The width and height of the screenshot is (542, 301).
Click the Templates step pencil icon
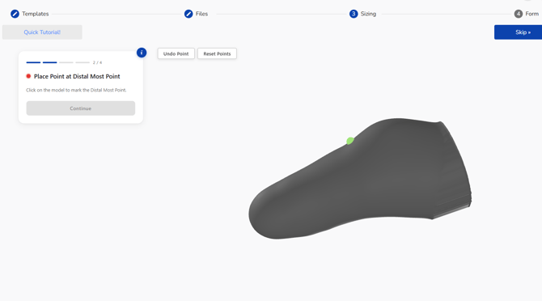[x=15, y=14]
